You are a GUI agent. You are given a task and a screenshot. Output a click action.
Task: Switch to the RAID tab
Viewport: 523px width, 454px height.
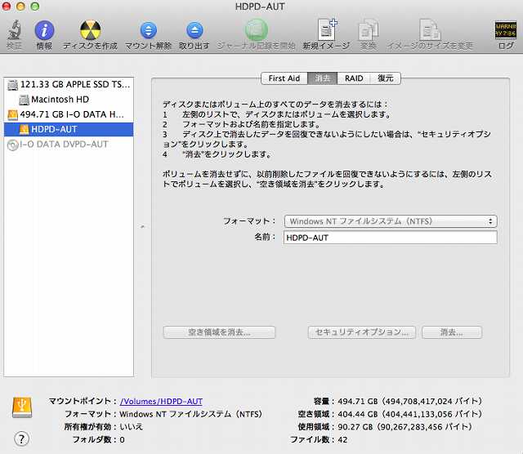pos(354,78)
